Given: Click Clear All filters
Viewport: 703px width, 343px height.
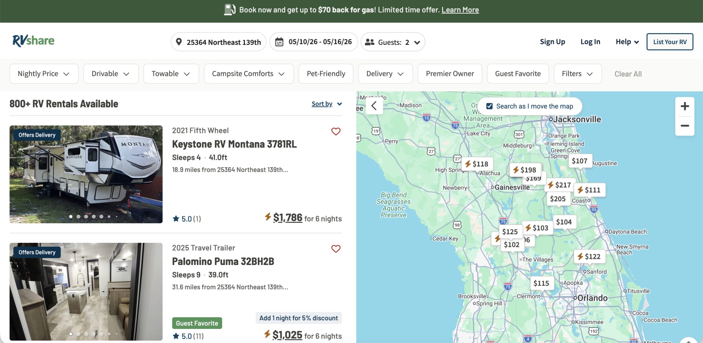Looking at the screenshot, I should click(628, 74).
